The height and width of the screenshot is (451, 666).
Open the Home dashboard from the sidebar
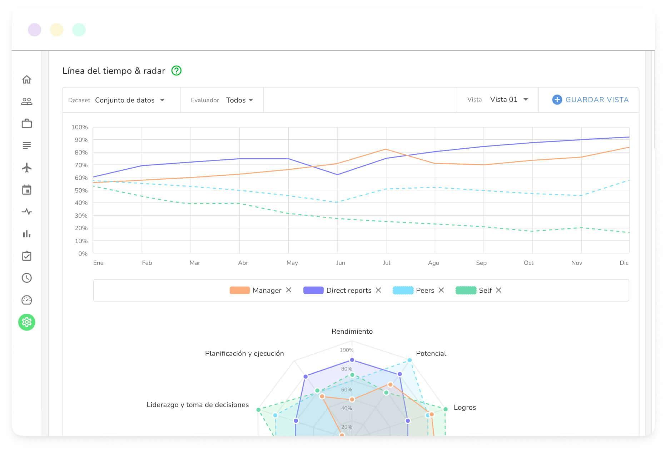27,80
